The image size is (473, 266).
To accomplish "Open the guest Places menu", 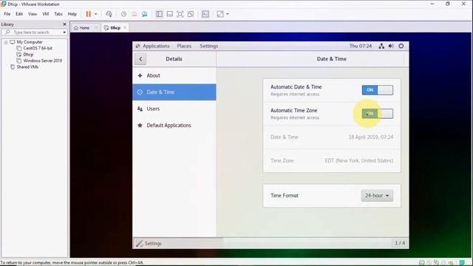I will [x=184, y=46].
